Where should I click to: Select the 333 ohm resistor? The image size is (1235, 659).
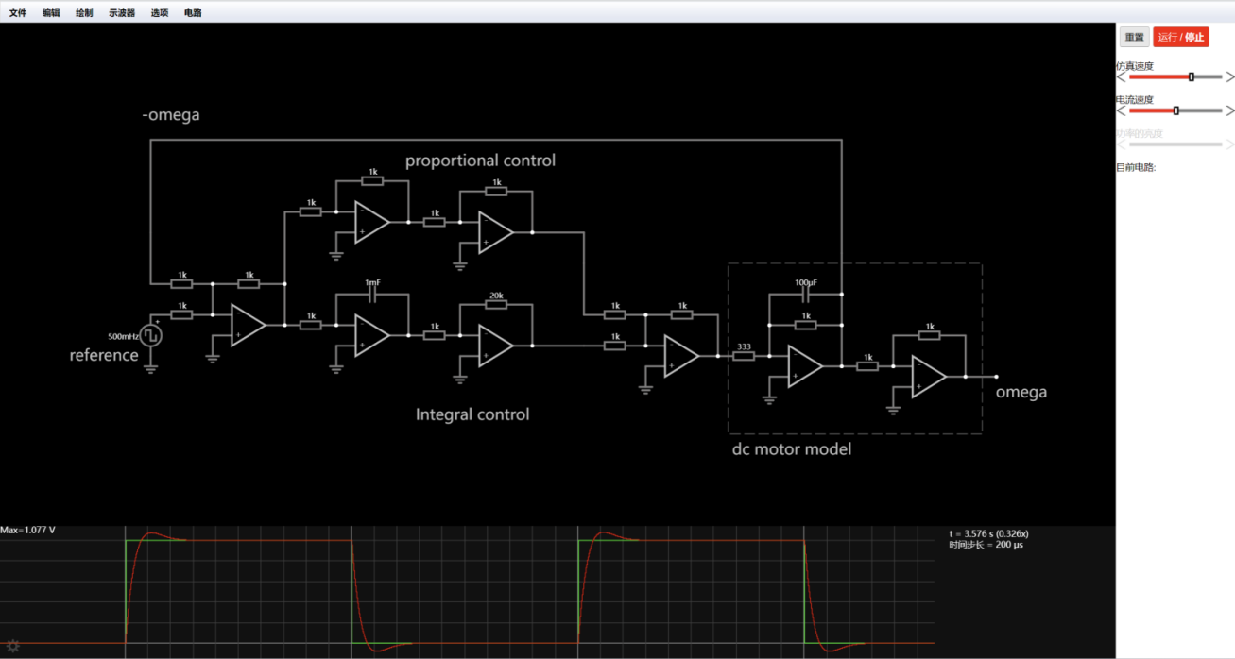tap(745, 357)
